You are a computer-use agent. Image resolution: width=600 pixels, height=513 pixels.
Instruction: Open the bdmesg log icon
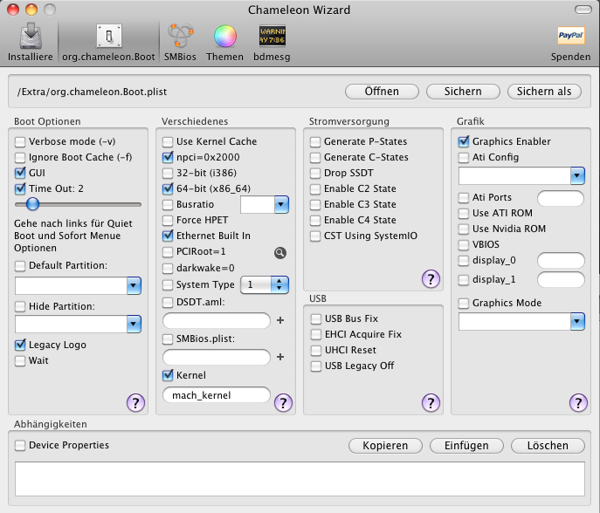click(271, 37)
